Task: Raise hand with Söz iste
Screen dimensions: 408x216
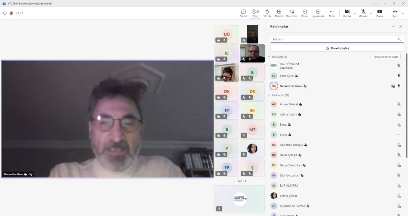Action: (267, 13)
